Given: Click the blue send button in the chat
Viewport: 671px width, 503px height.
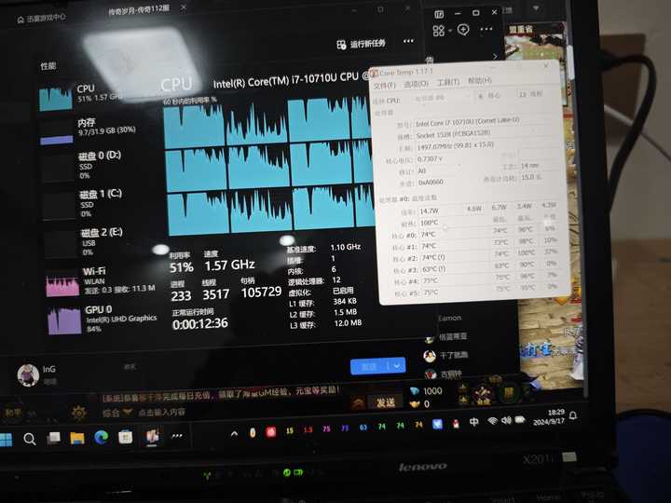Looking at the screenshot, I should 370,367.
